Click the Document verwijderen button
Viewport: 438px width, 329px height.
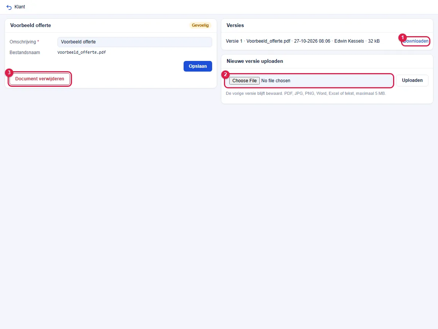(40, 79)
